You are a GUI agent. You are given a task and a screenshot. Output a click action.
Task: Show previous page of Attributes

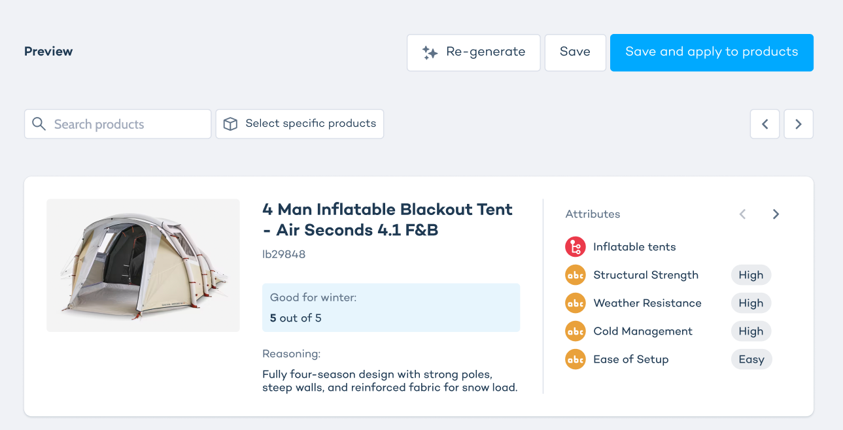click(x=742, y=214)
